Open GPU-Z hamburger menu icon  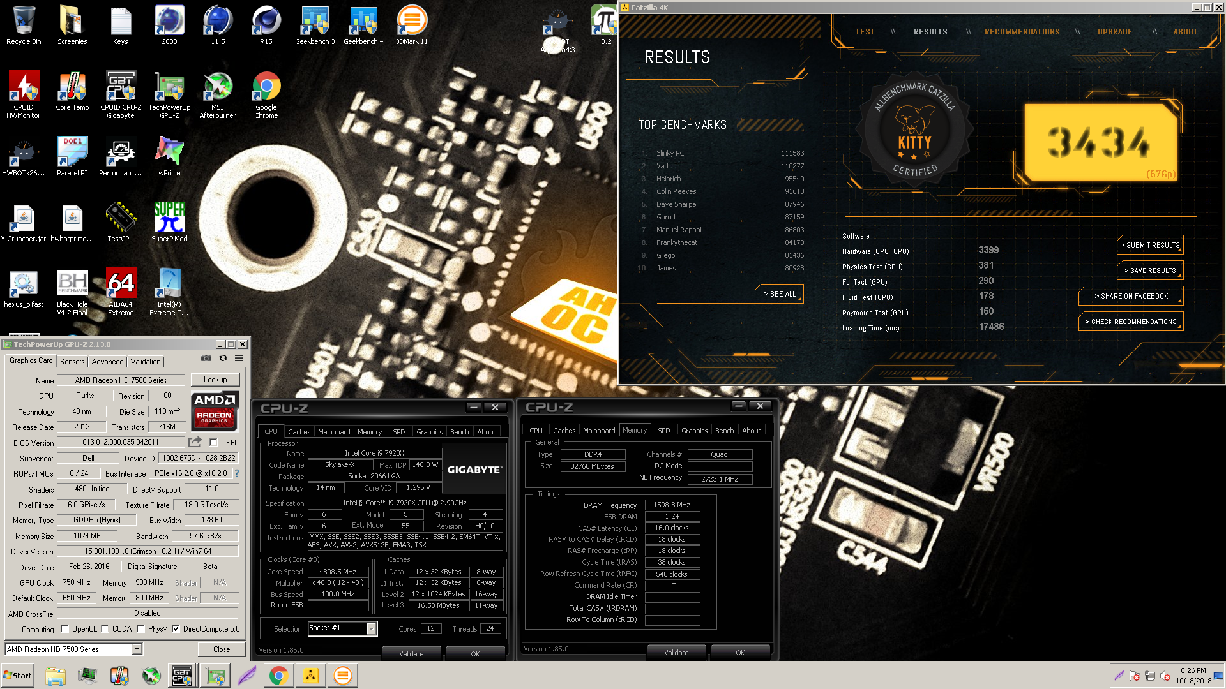(x=239, y=359)
